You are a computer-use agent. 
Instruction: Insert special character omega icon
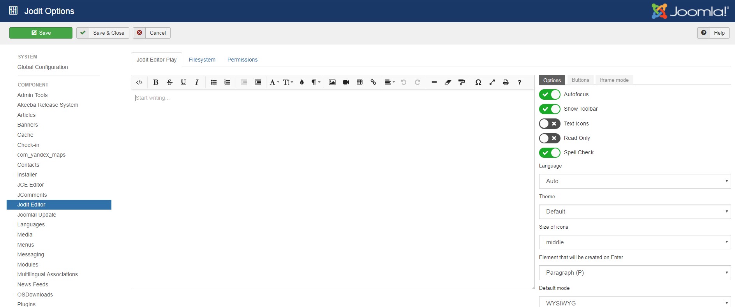click(x=478, y=82)
